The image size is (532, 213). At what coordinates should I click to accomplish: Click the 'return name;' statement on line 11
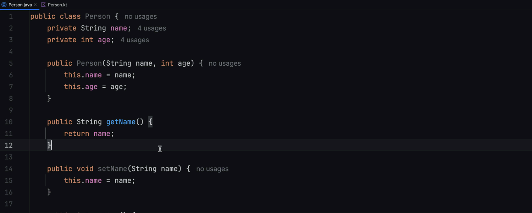point(89,133)
